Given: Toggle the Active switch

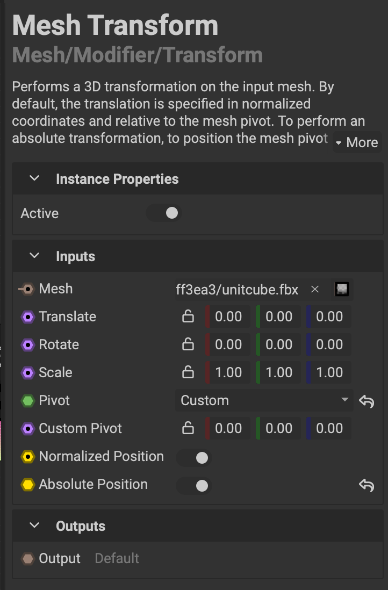Looking at the screenshot, I should coord(164,213).
